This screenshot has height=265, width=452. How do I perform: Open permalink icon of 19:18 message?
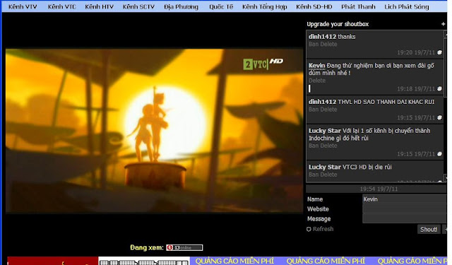tap(439, 89)
